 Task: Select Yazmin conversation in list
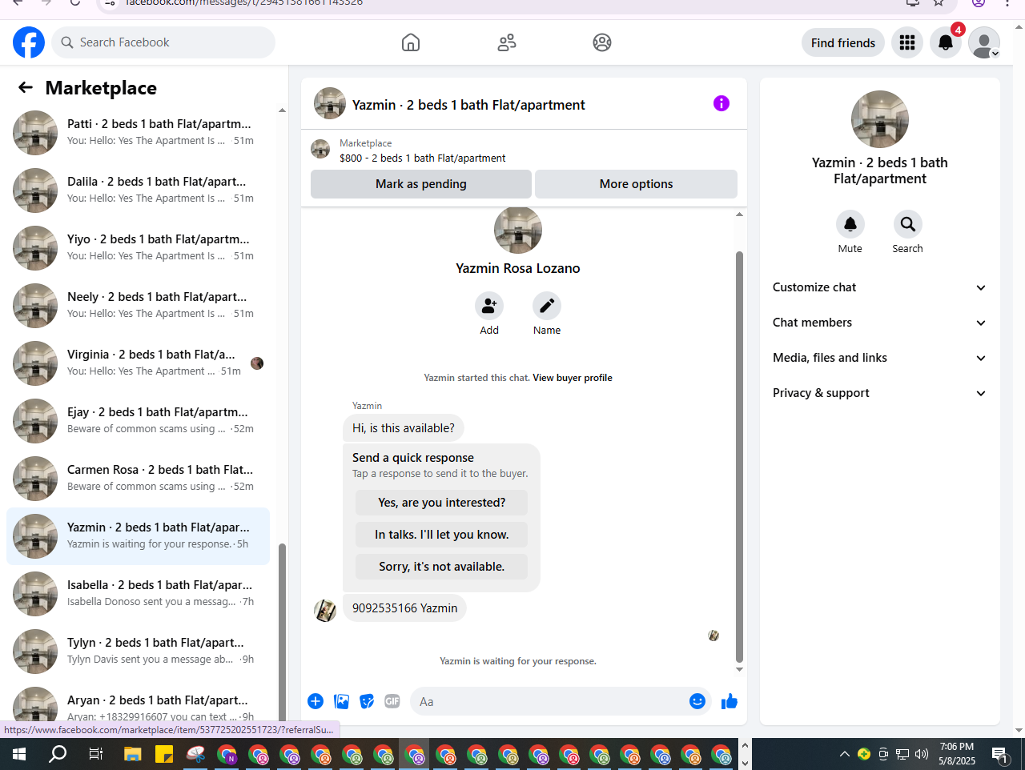point(138,536)
